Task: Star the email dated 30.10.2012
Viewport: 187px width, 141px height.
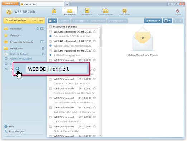Action: (95, 126)
